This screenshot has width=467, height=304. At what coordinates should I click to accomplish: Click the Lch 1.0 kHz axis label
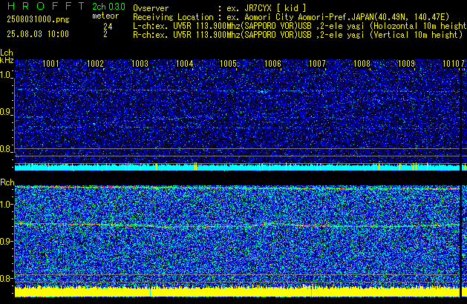pyautogui.click(x=6, y=75)
